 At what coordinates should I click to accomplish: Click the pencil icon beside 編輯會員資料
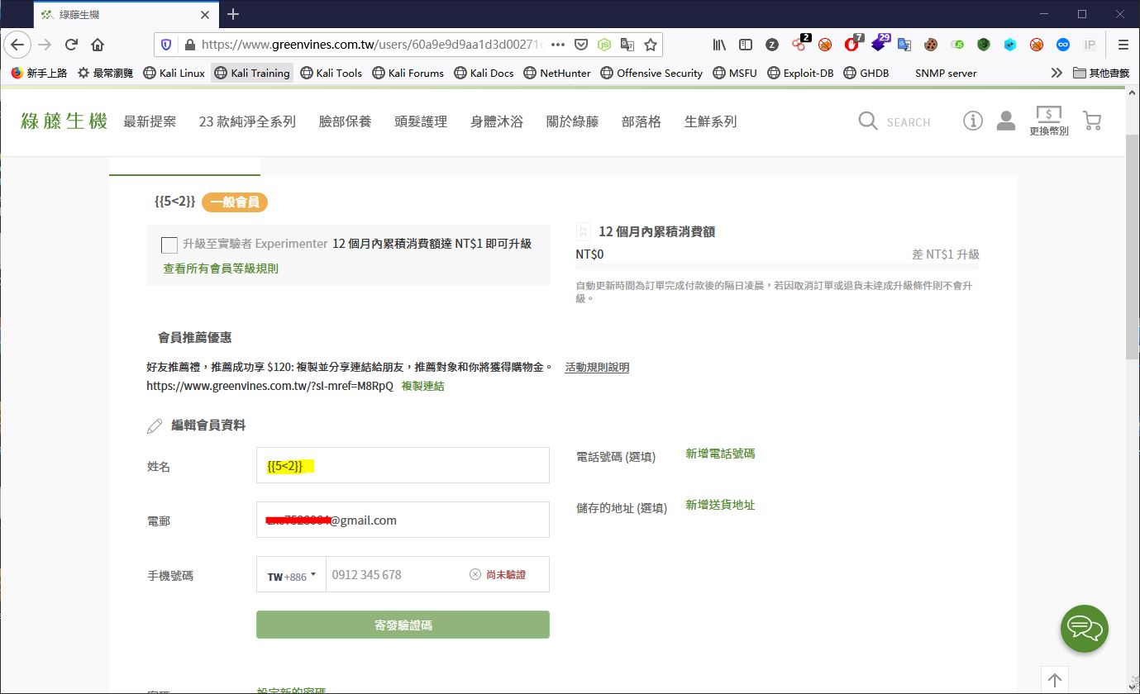155,426
